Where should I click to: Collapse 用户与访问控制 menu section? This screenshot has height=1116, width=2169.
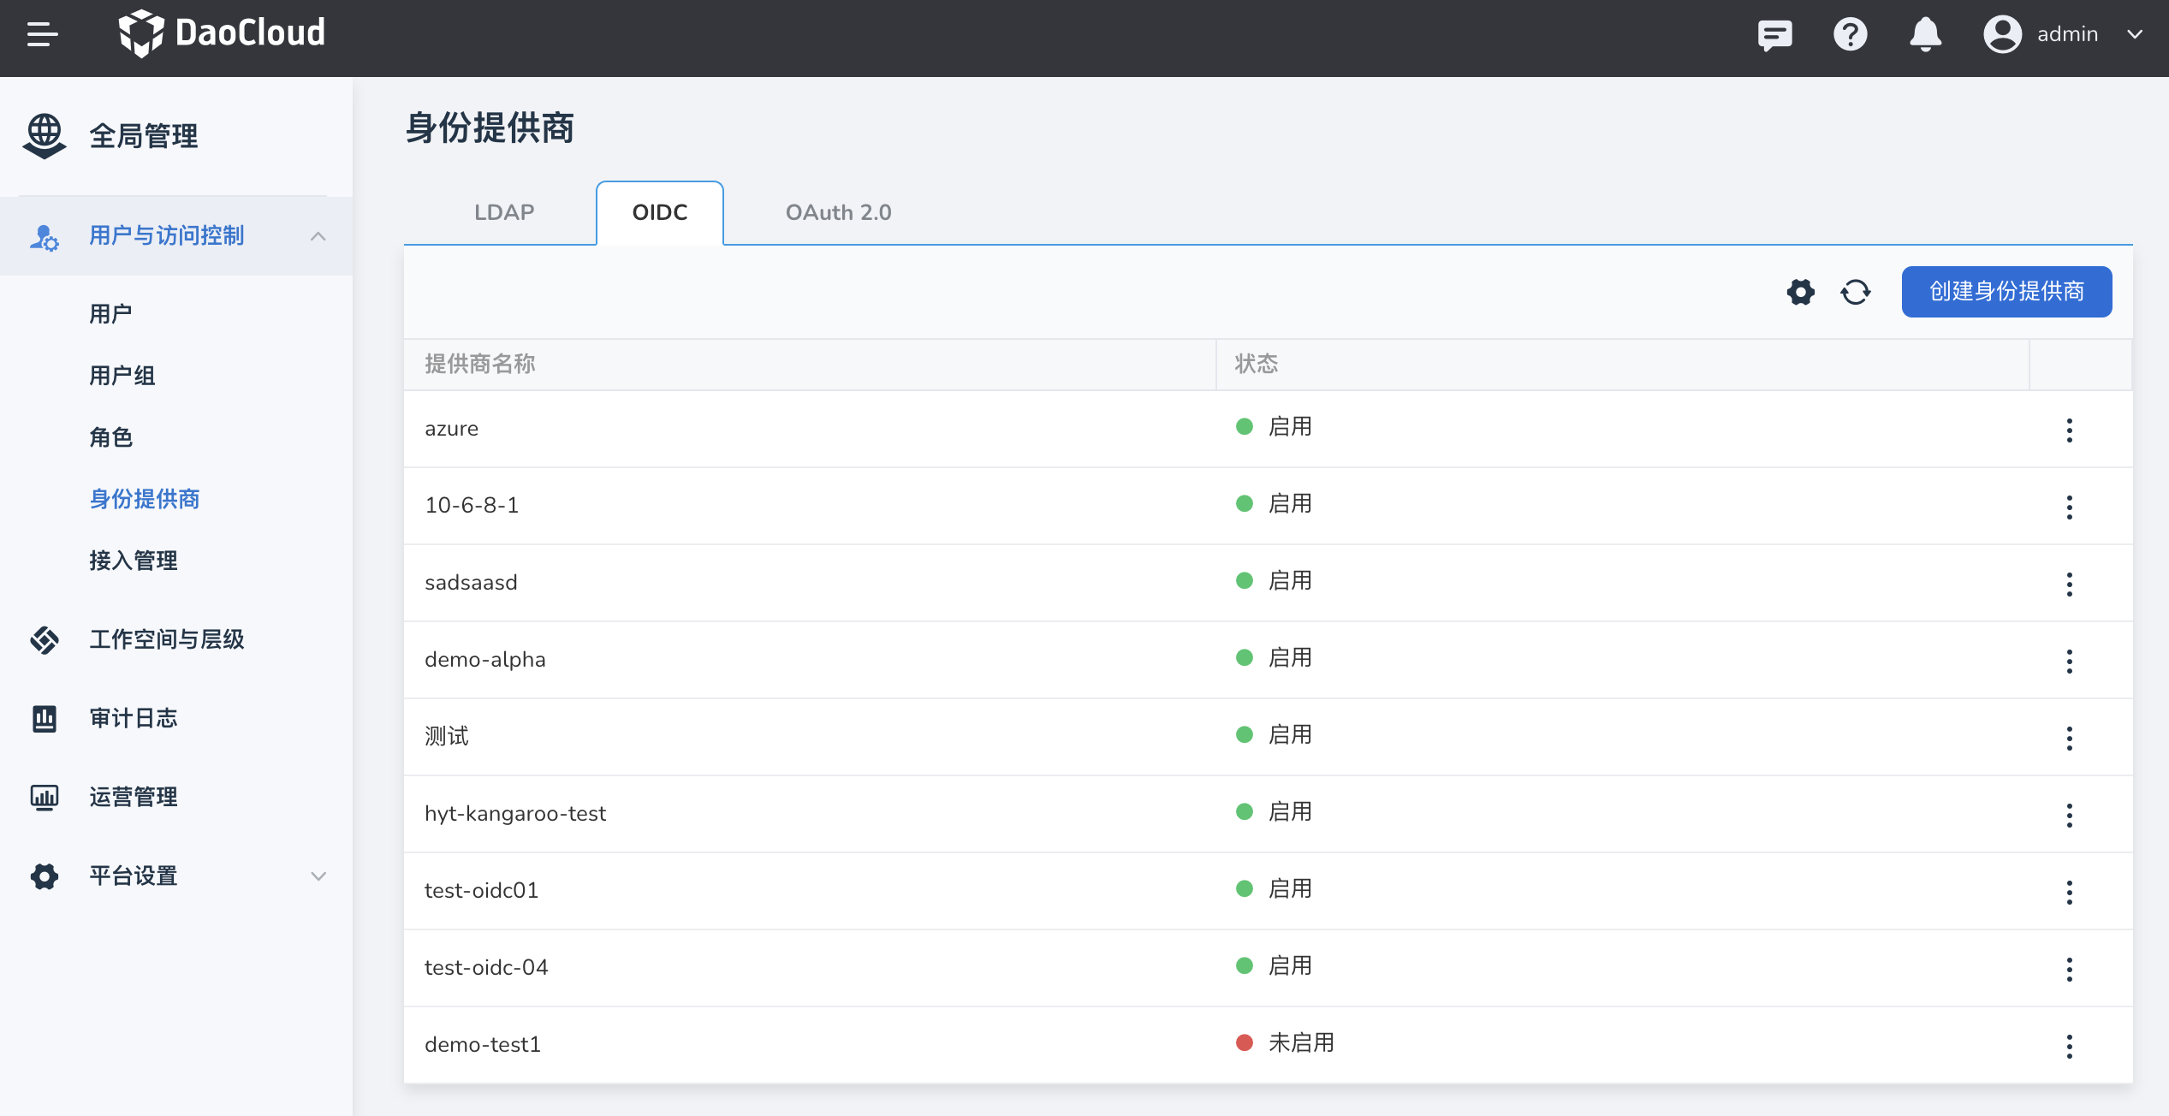click(x=318, y=236)
